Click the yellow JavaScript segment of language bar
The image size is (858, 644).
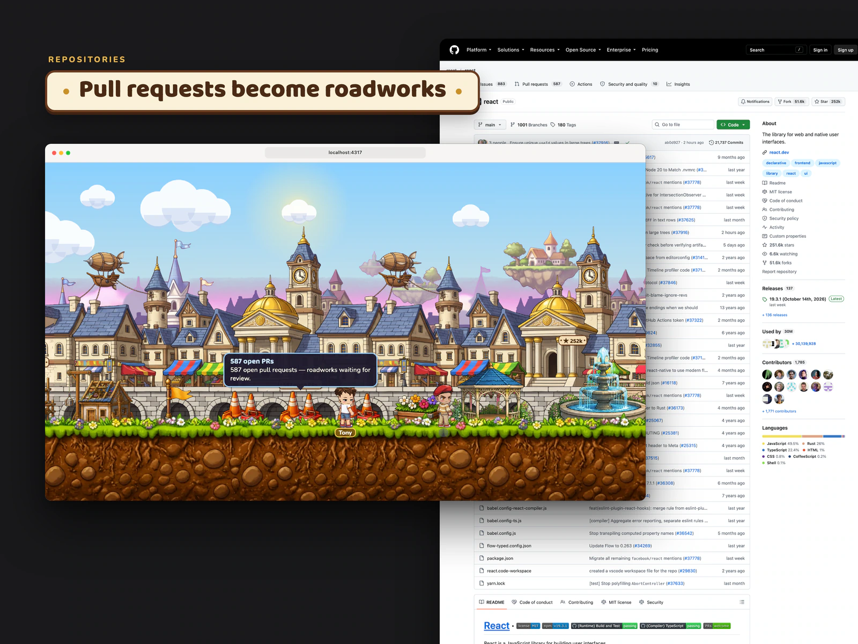(782, 436)
